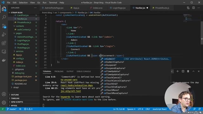Open the Terminal menu
The height and width of the screenshot is (114, 203).
[53, 3]
